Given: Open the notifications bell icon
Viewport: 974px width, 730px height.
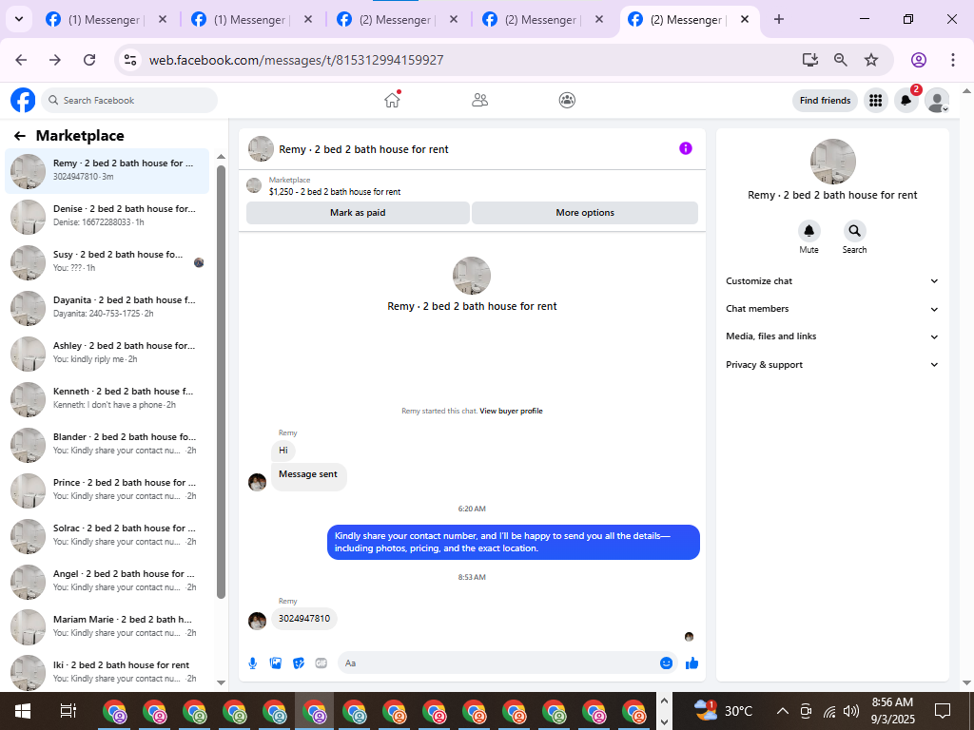Looking at the screenshot, I should pyautogui.click(x=906, y=100).
